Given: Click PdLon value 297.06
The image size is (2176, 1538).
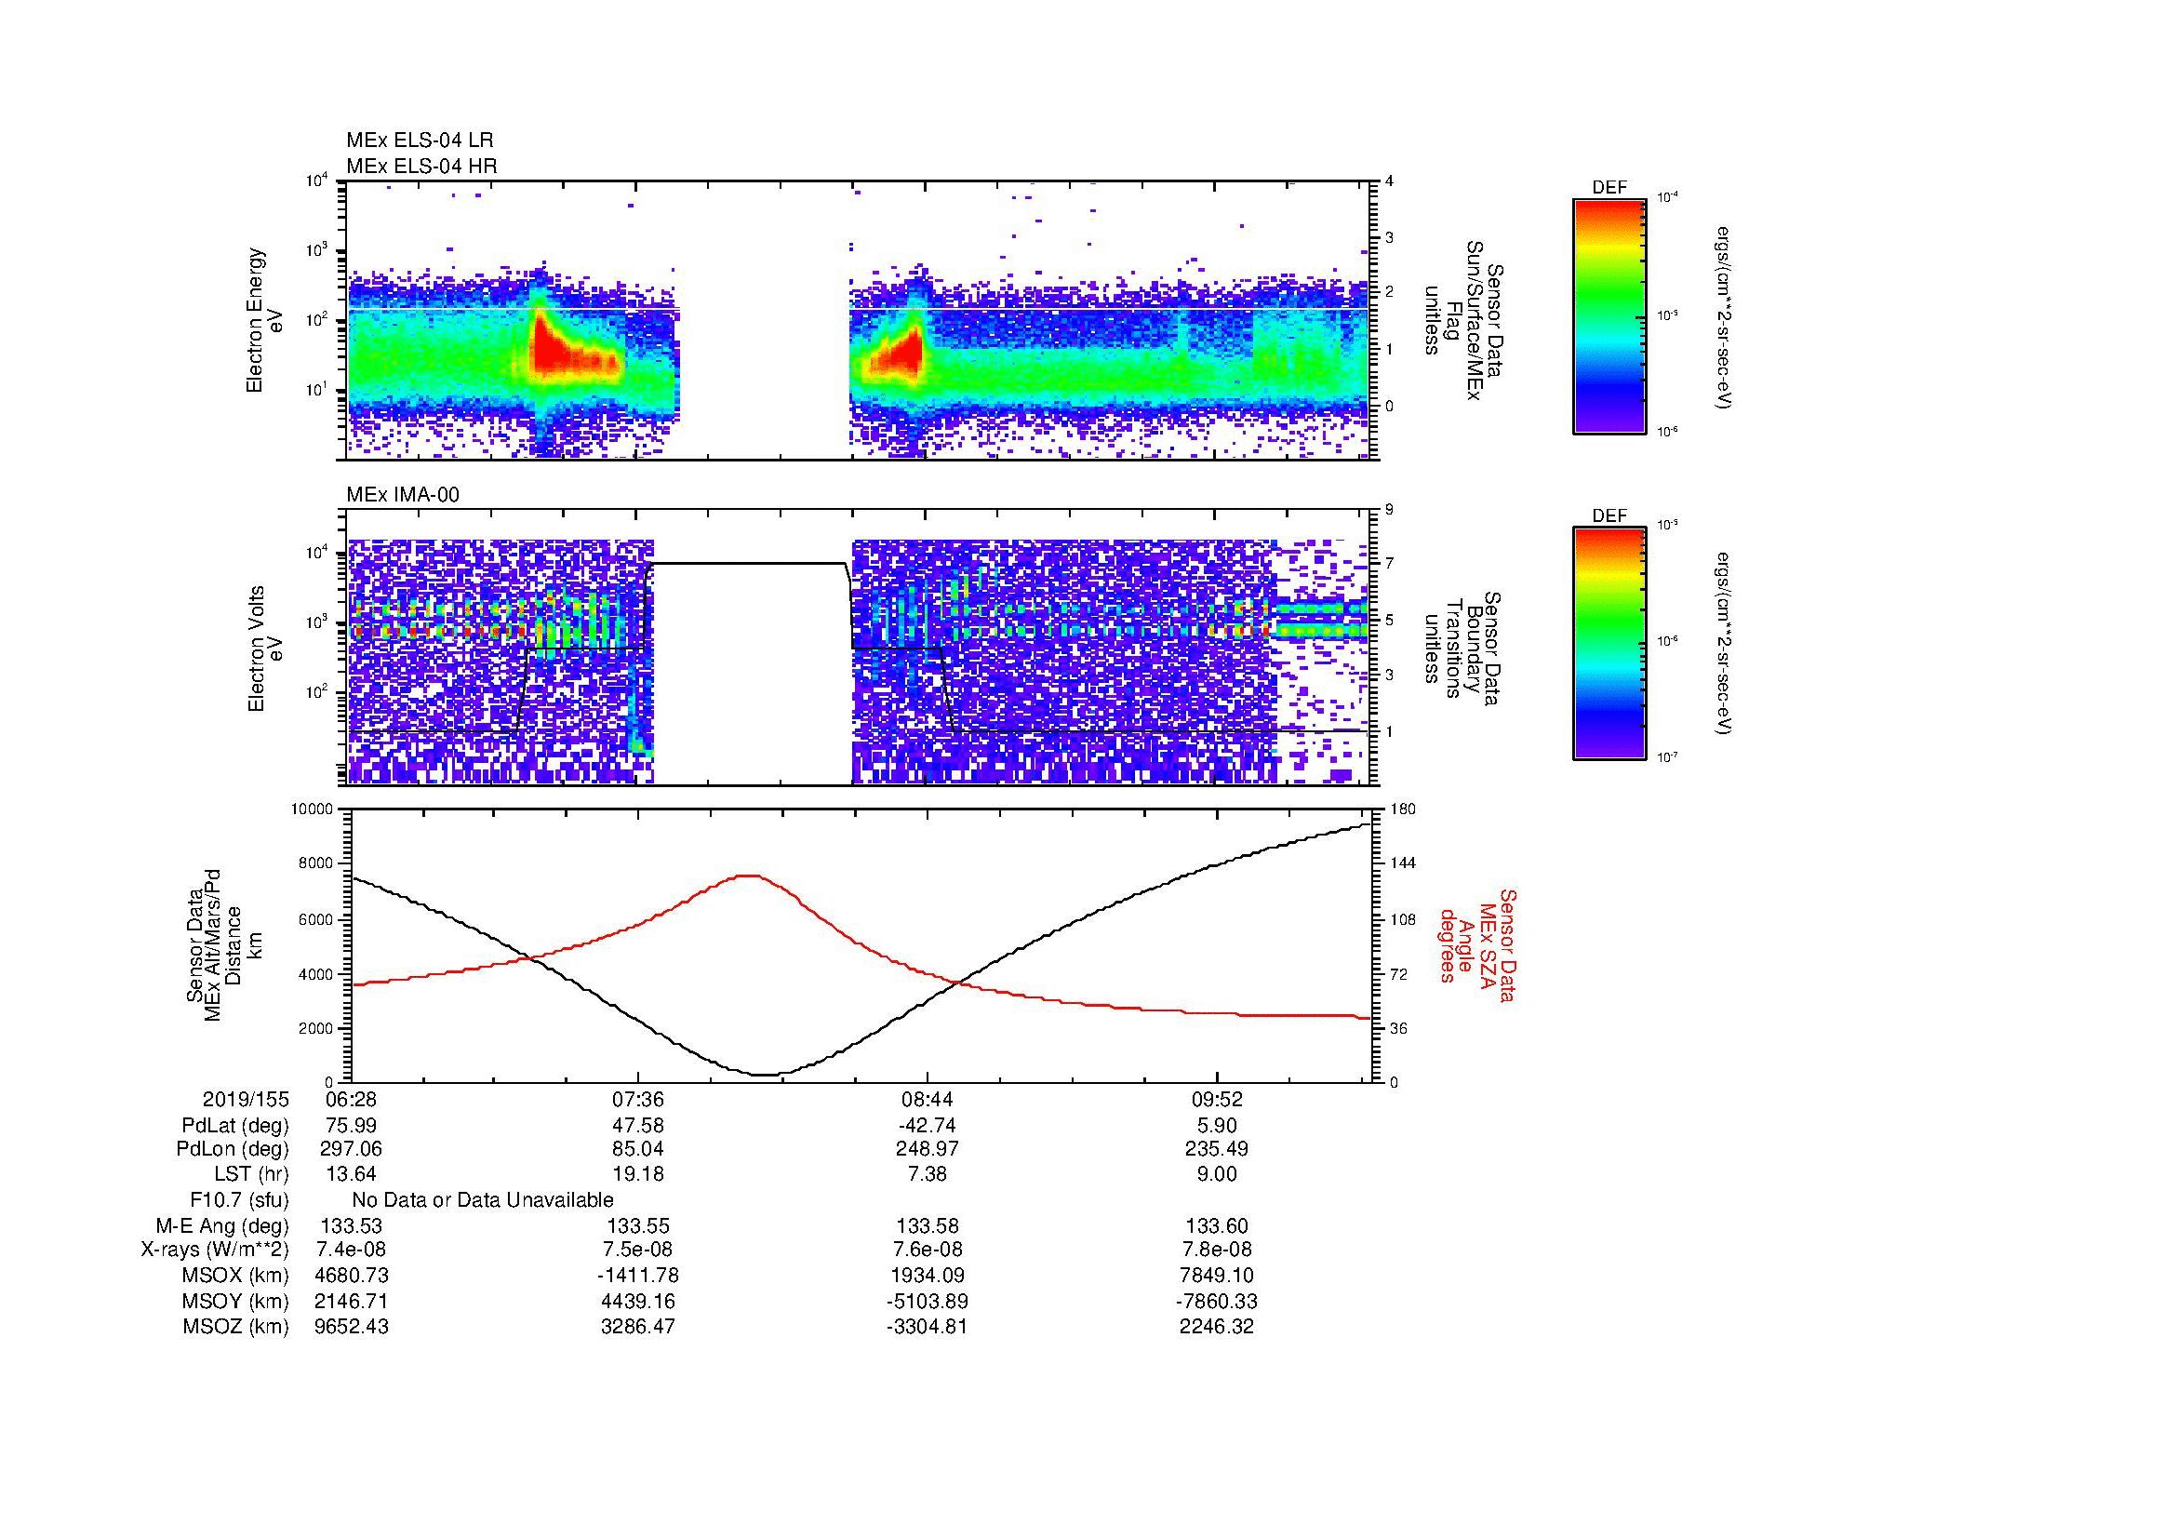Looking at the screenshot, I should (x=351, y=1149).
